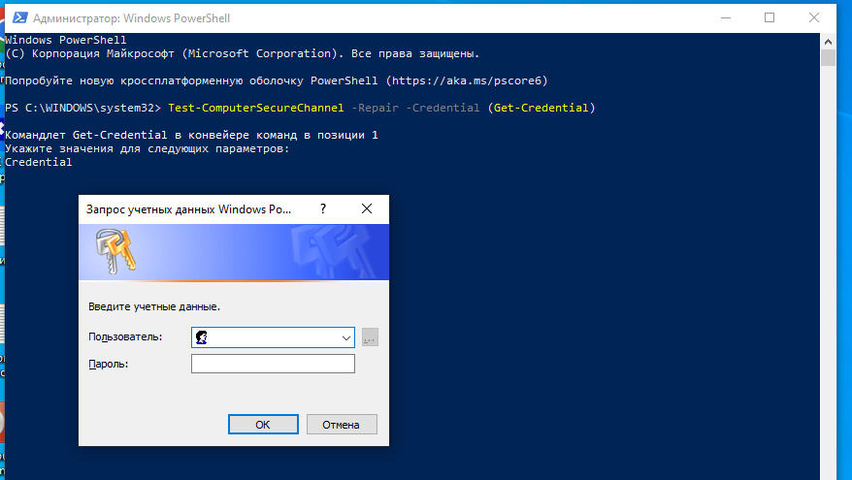Maximize the PowerShell window
Screen dimensions: 852x480
point(770,17)
